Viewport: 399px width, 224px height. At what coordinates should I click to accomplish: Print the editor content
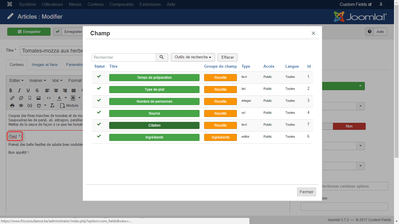click(12, 106)
